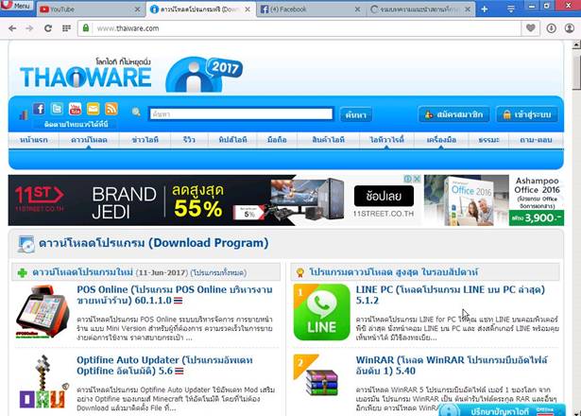Screen dimensions: 581x416
Task: Open the WinRAR 5.40 title link
Action: coord(452,365)
